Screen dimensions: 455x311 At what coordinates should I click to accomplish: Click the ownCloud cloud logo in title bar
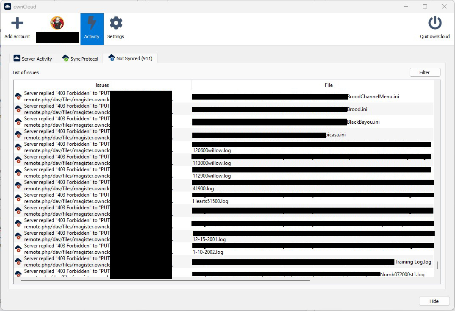coord(7,6)
